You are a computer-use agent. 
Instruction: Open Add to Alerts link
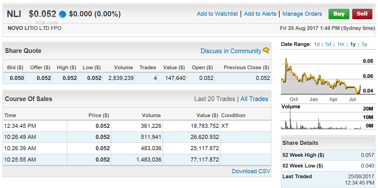(x=260, y=14)
